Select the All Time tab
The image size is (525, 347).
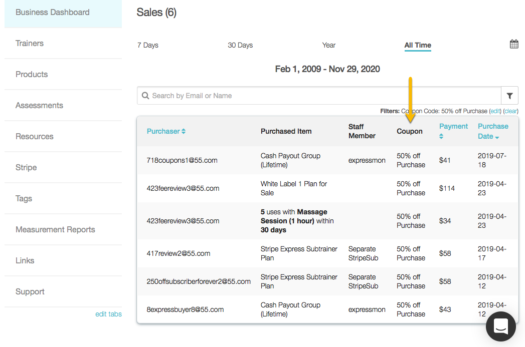coord(418,45)
